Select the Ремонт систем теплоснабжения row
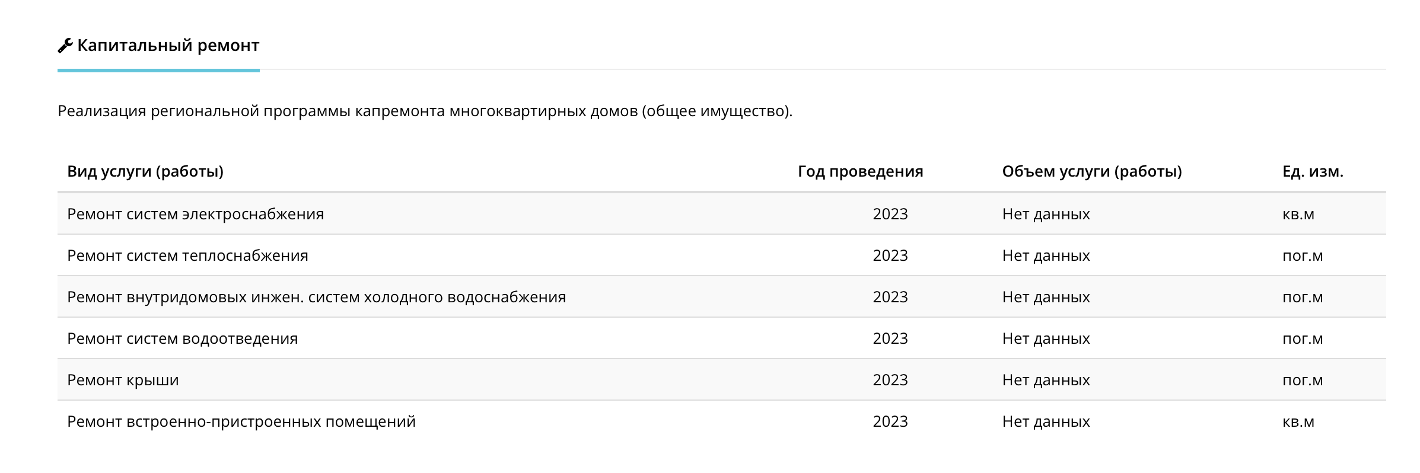 tap(187, 255)
